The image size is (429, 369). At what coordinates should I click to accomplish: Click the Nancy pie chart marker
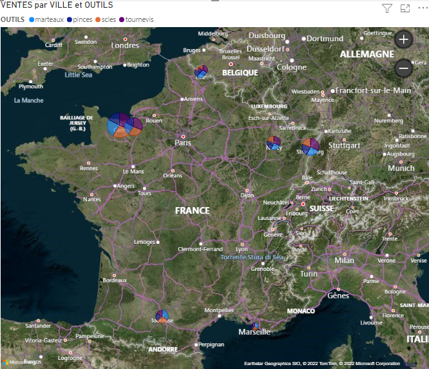point(274,143)
